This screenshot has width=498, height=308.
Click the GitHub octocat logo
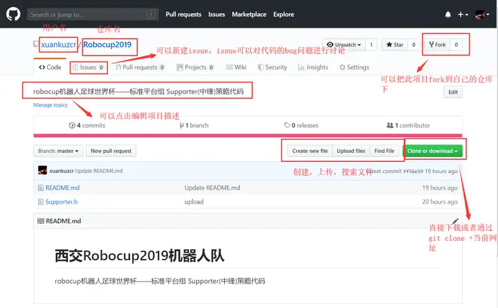[13, 15]
